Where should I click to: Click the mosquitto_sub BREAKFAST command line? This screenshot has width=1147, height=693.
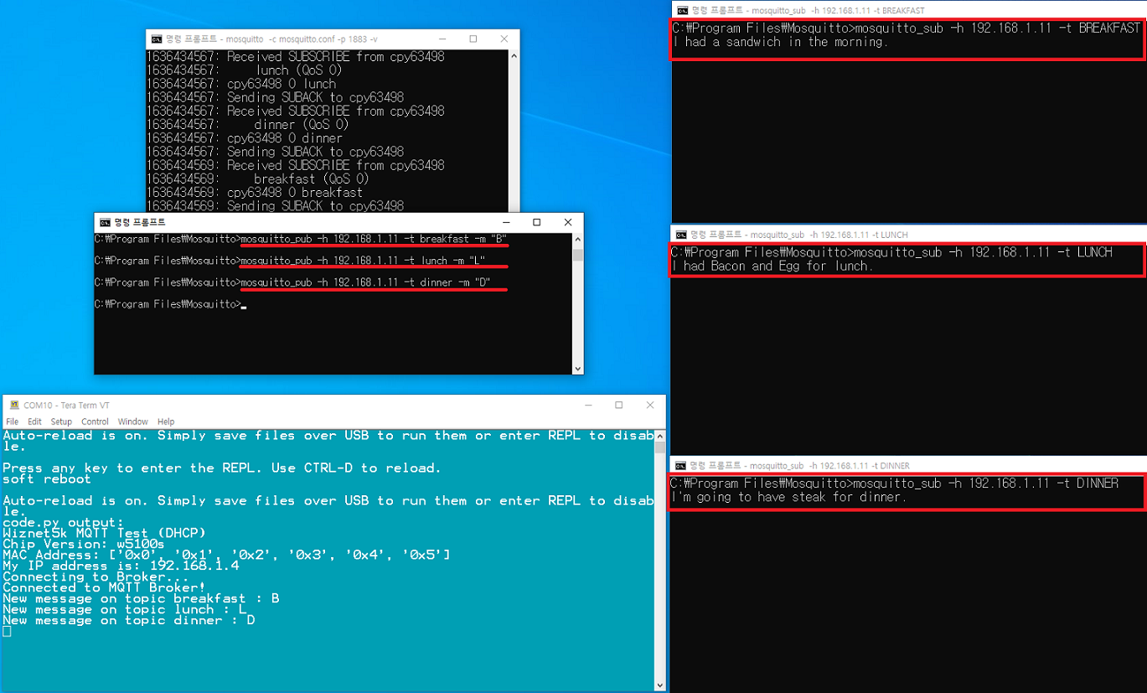907,28
